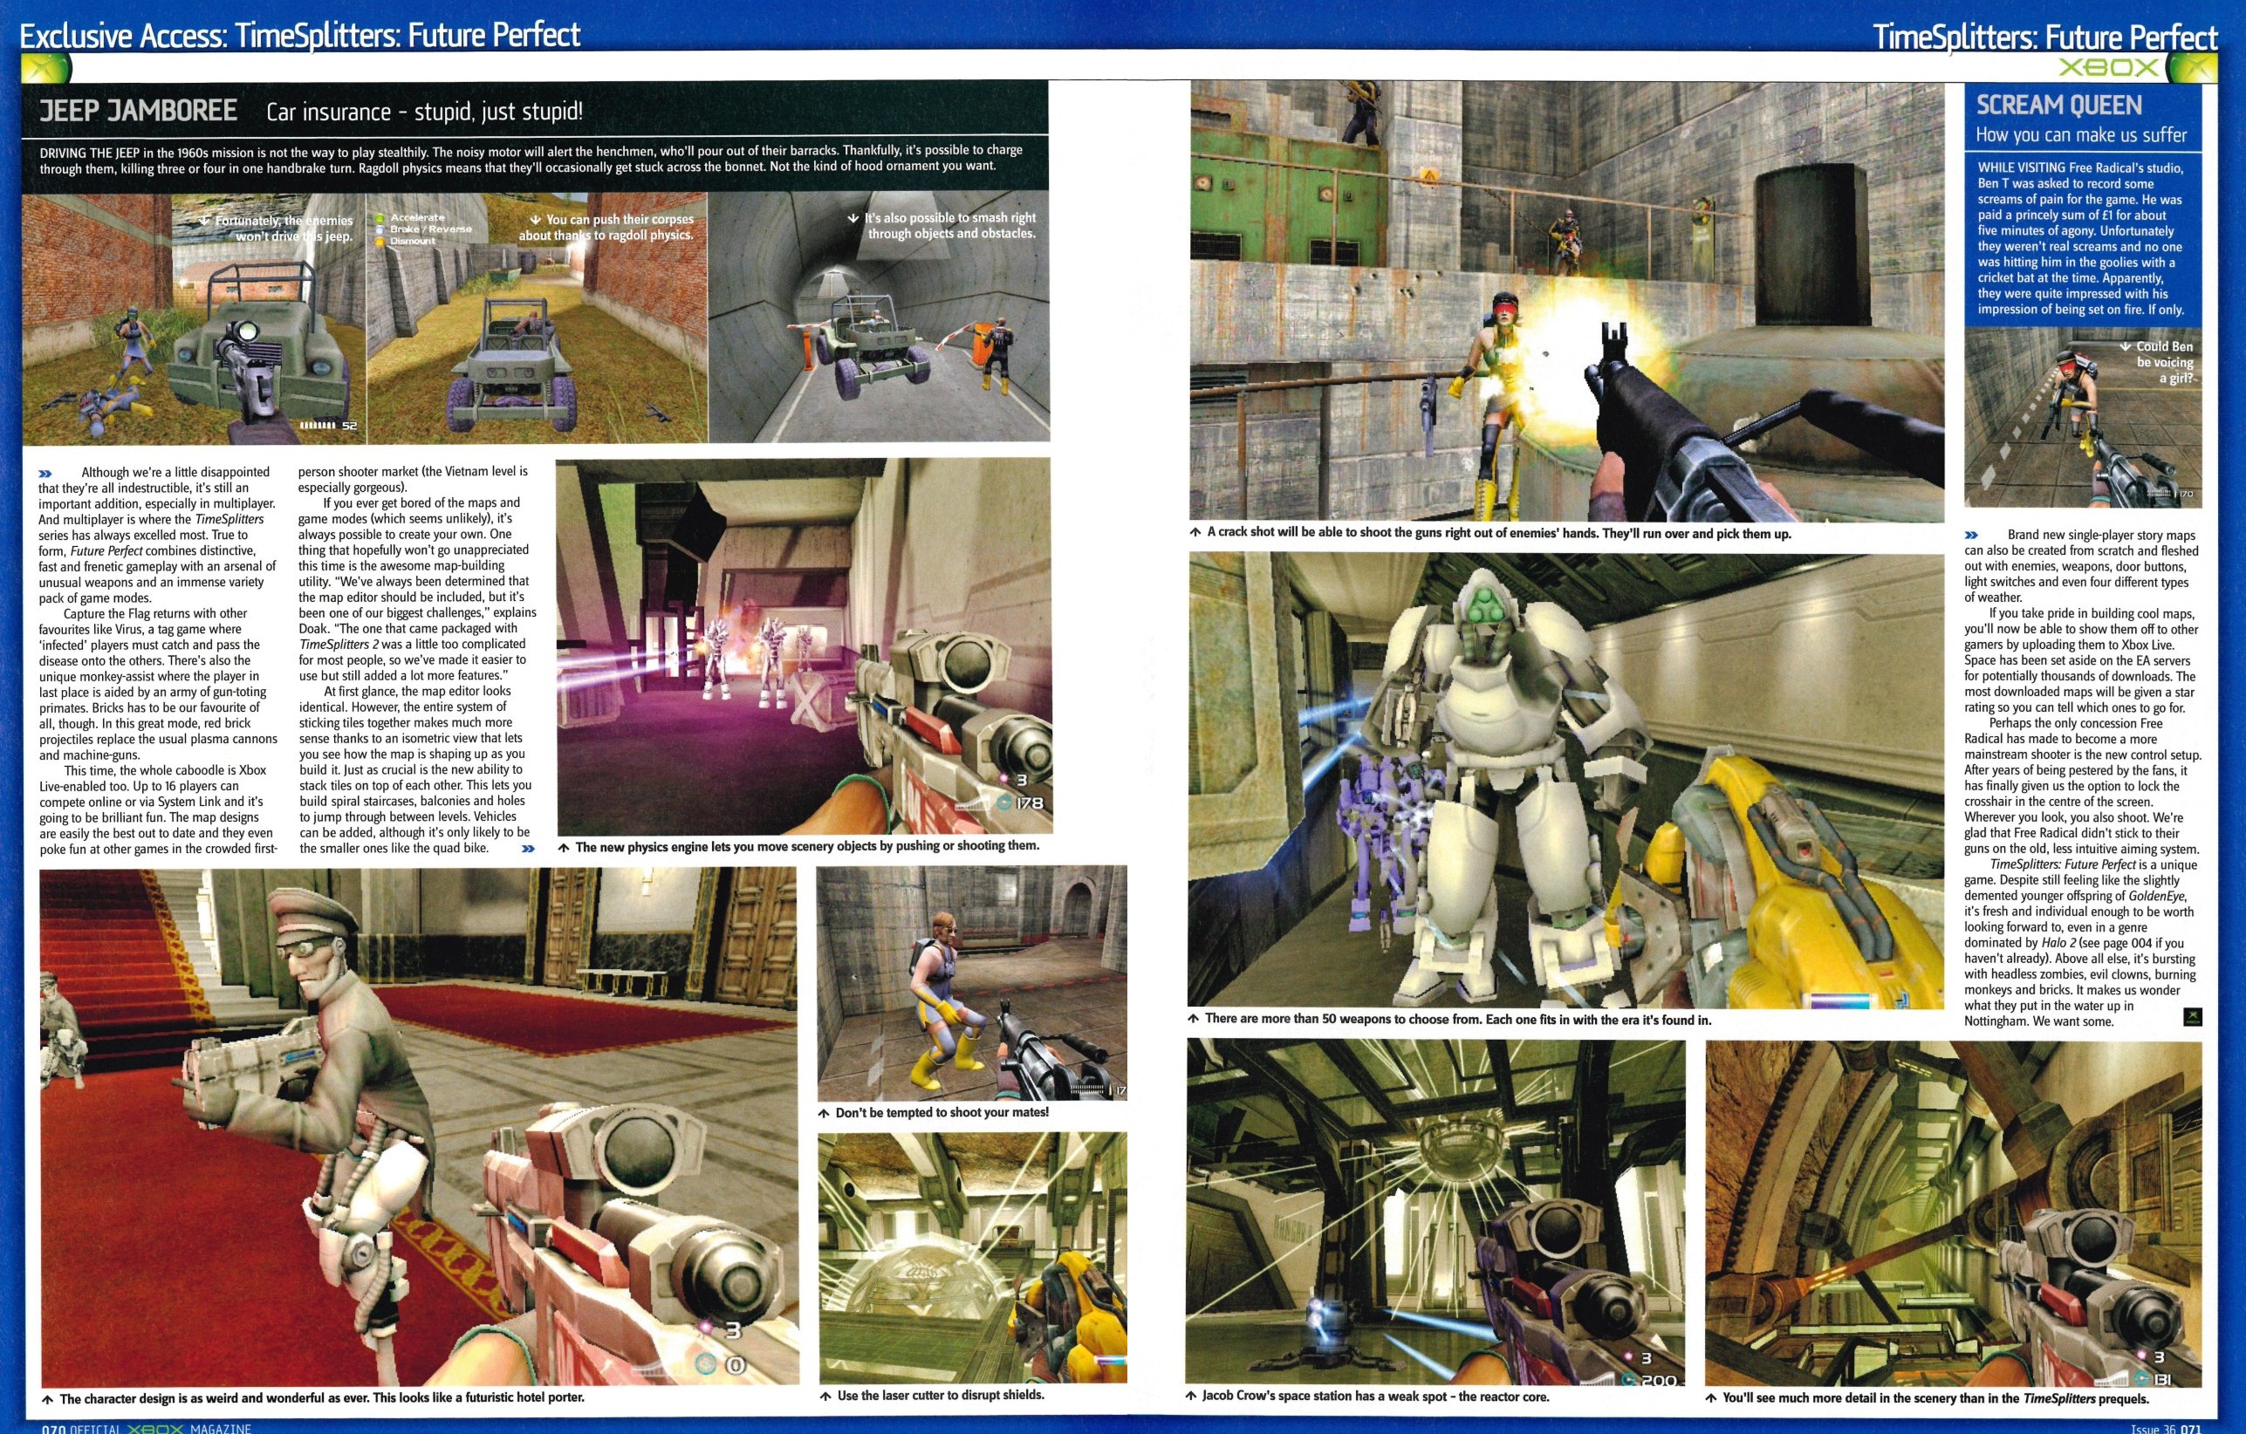
Task: Open the reactor core space station screenshot
Action: tap(1435, 1212)
